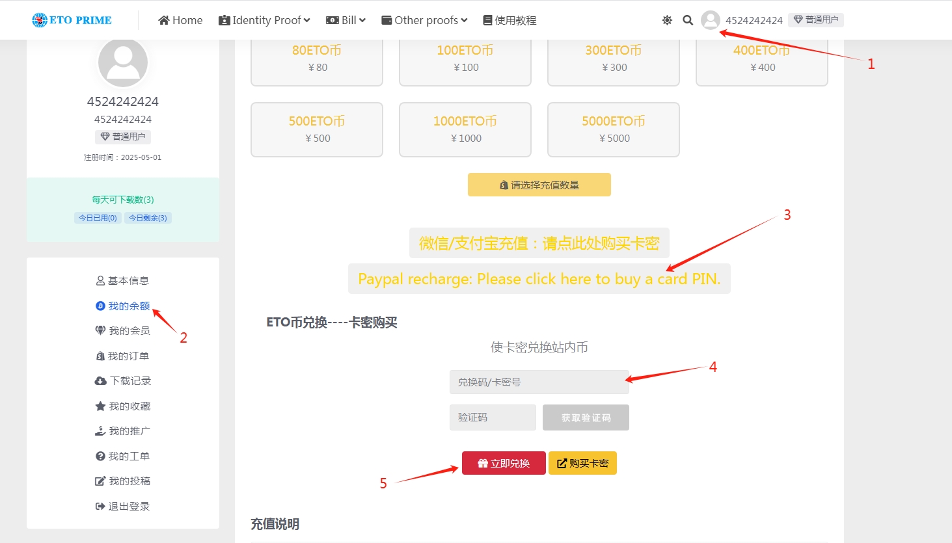Click the ETO PRIME logo
This screenshot has width=952, height=543.
[72, 20]
